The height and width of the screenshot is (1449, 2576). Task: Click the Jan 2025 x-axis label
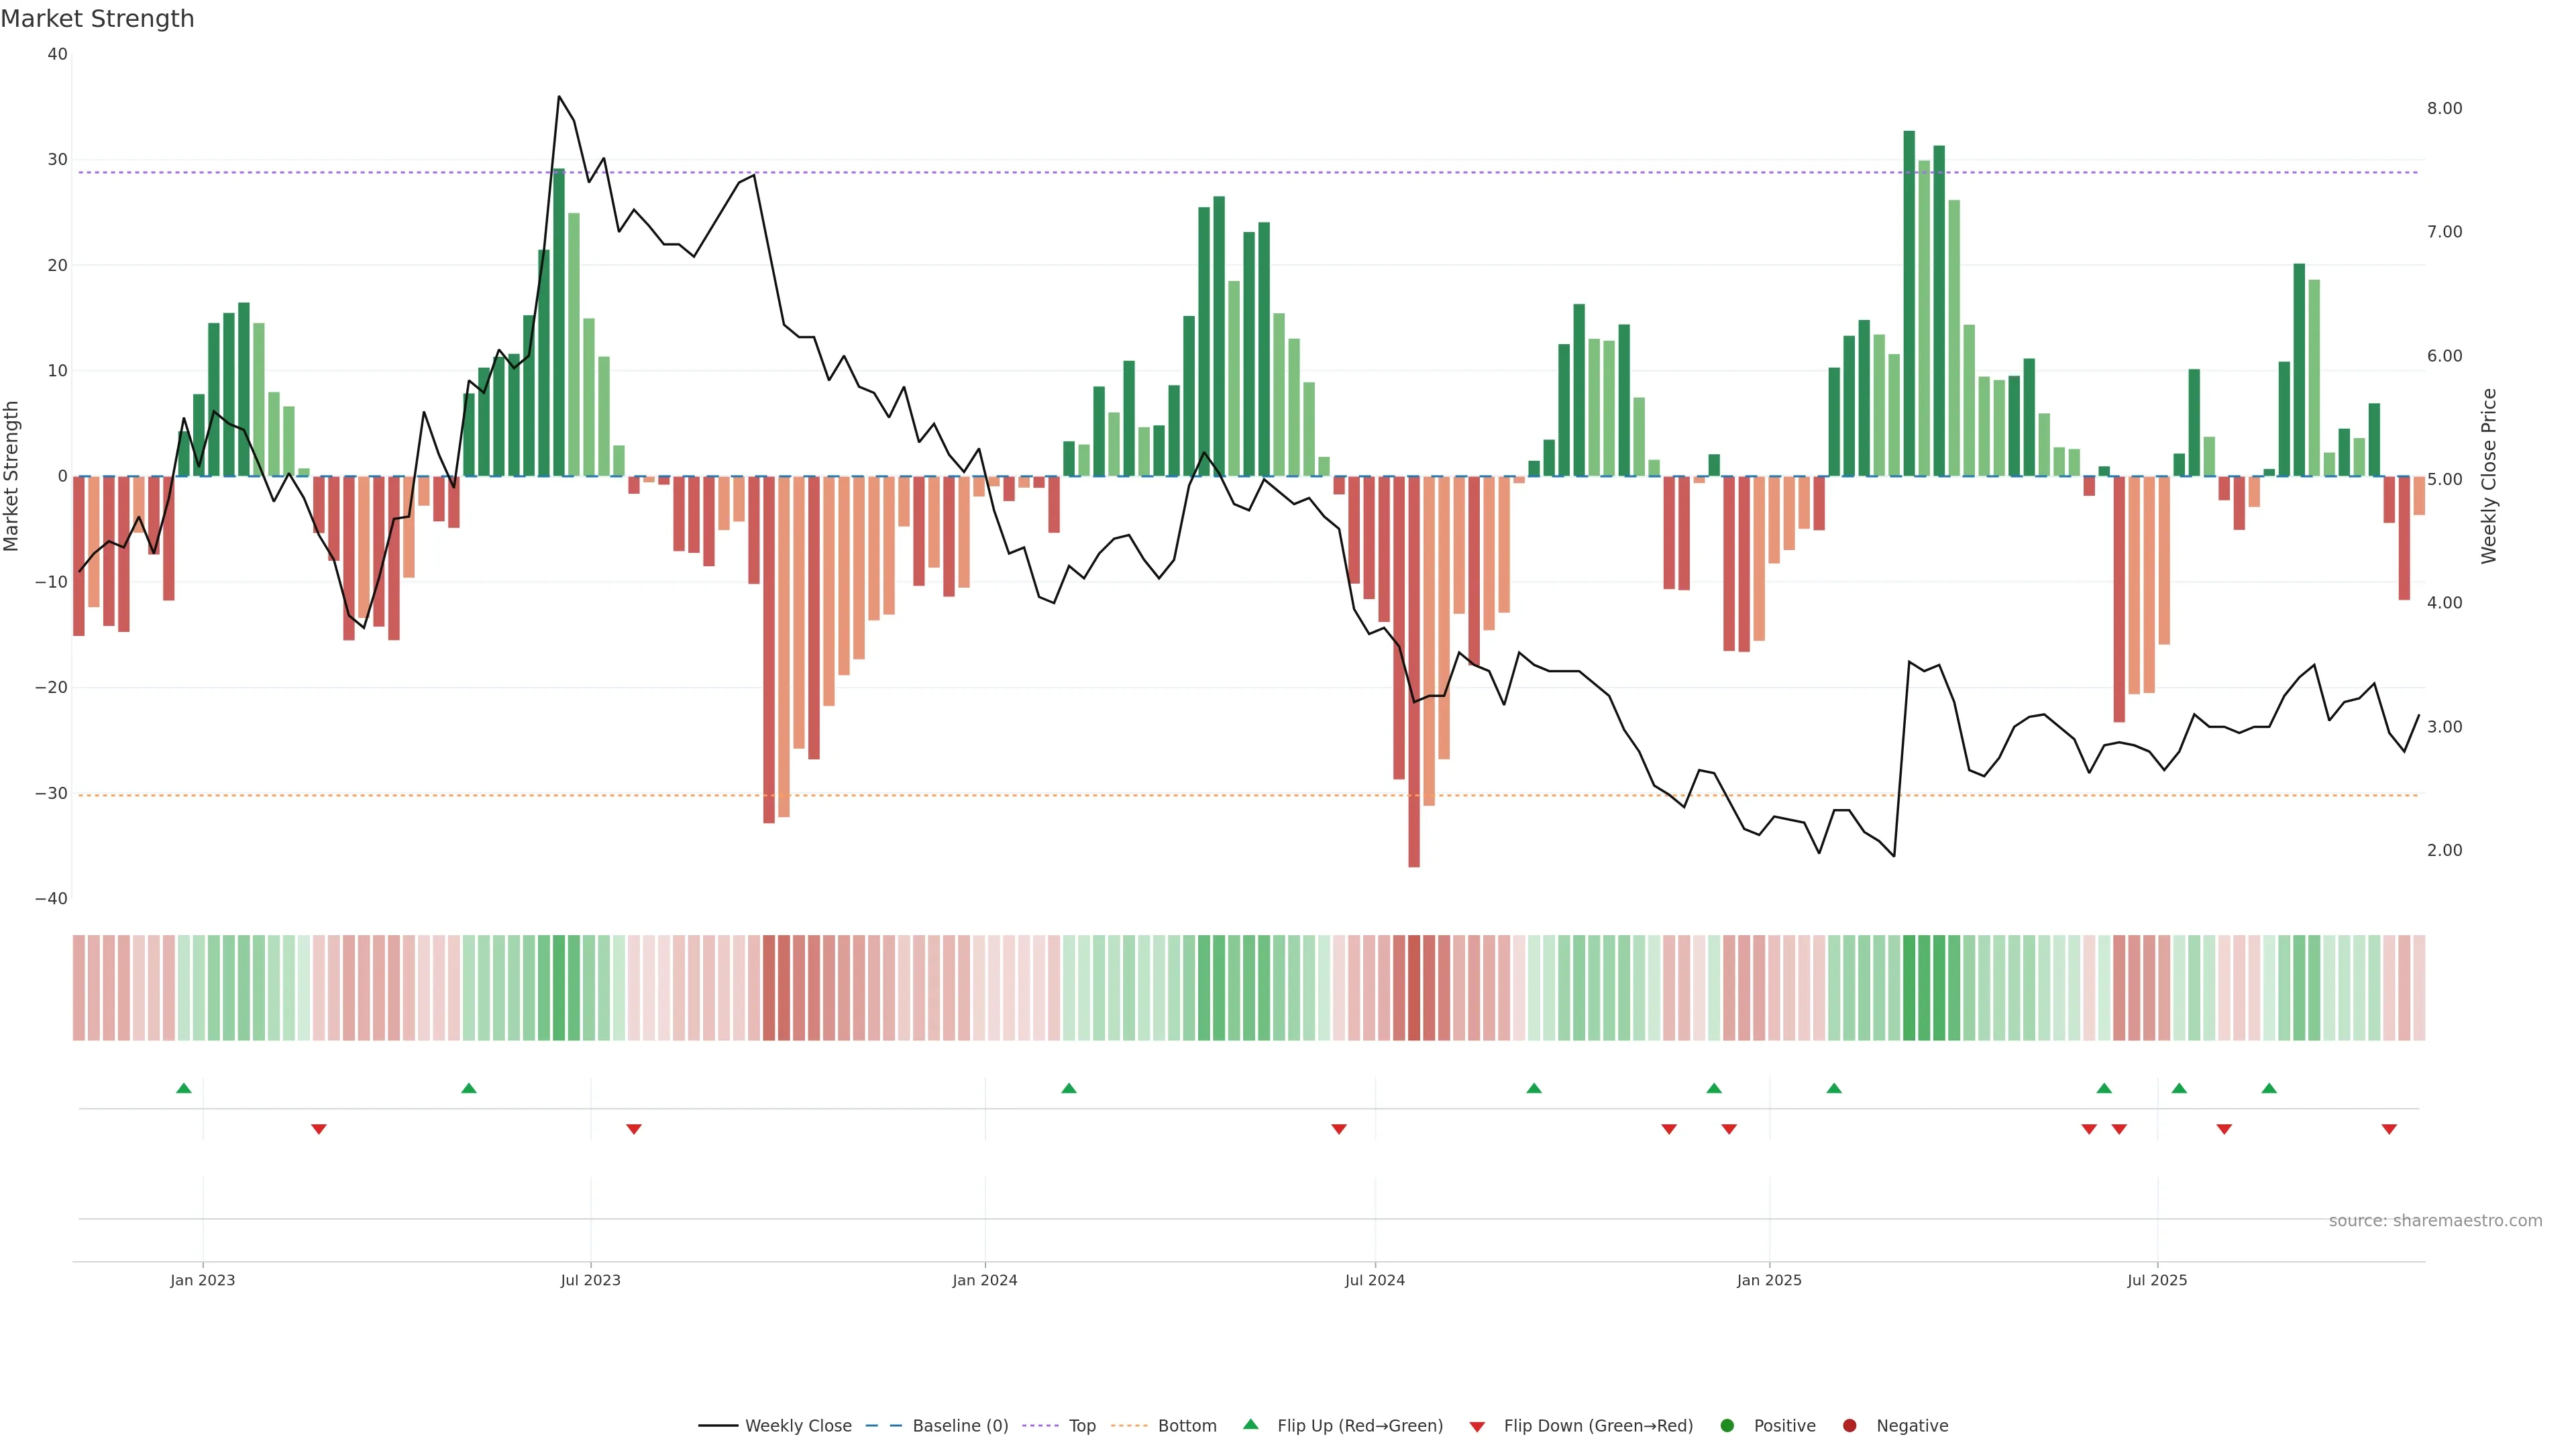[1769, 1280]
